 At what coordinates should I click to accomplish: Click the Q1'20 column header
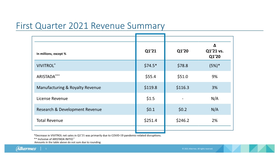click(x=183, y=51)
